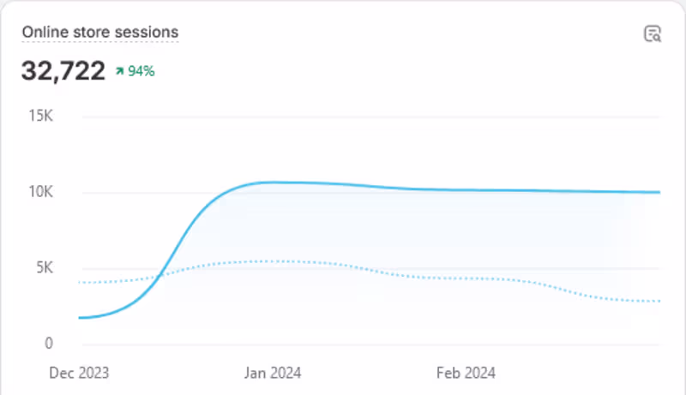Click the right end of the solid line
The width and height of the screenshot is (686, 395).
coord(659,192)
